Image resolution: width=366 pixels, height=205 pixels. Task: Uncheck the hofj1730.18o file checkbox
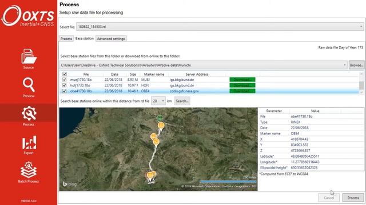pyautogui.click(x=65, y=85)
